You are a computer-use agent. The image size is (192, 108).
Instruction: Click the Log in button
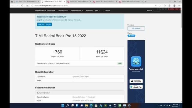pyautogui.click(x=49, y=24)
